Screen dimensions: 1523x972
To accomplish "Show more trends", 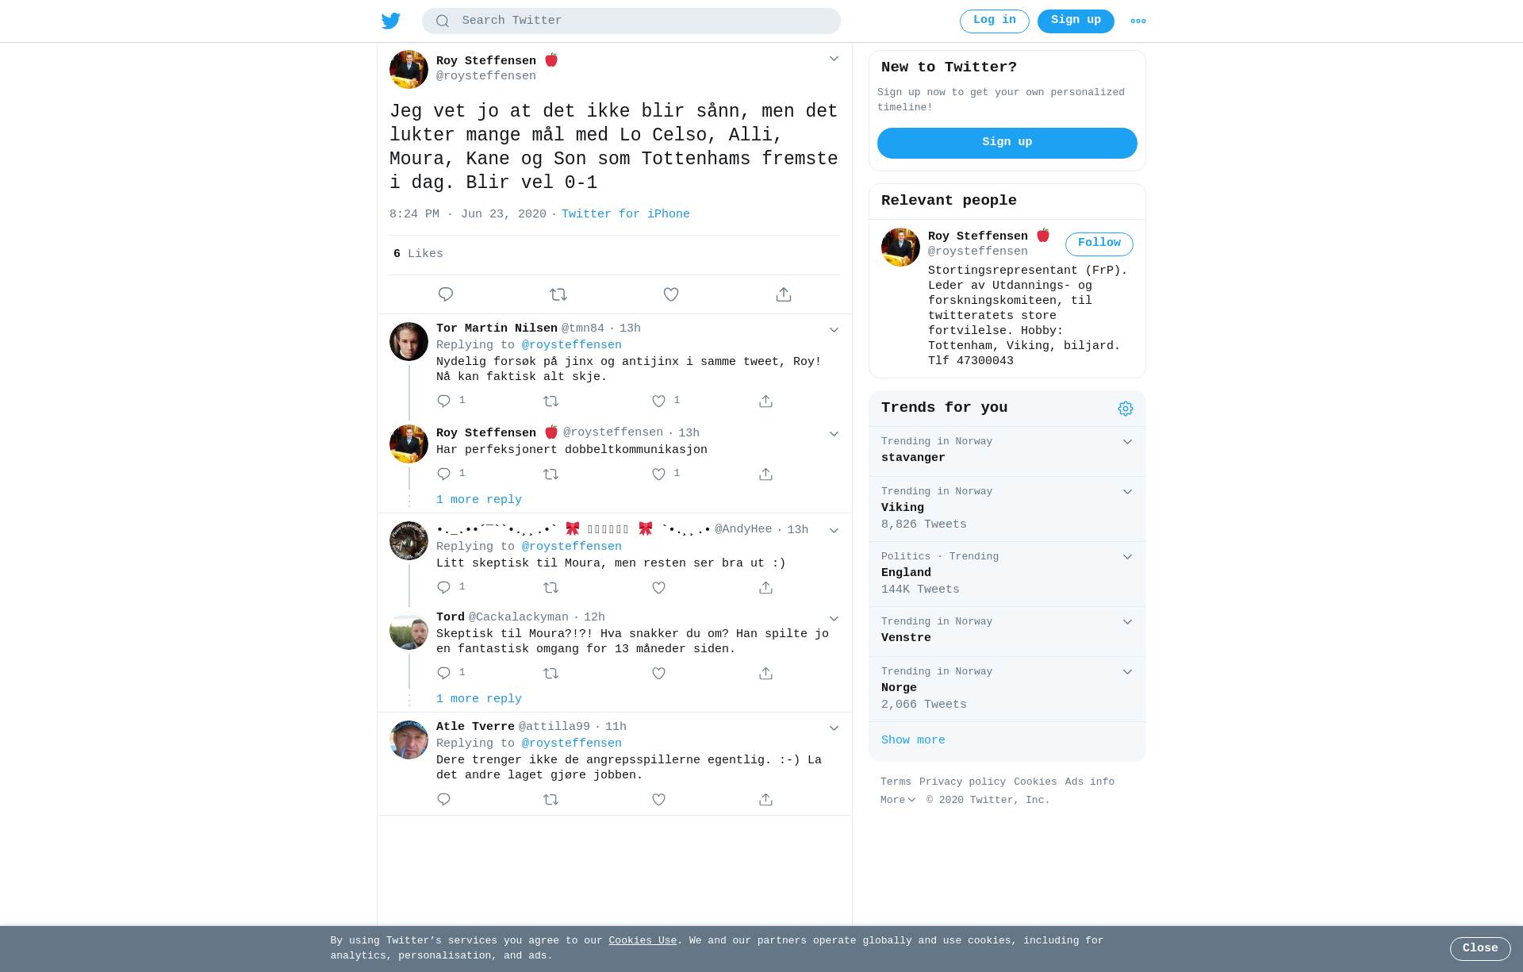I will (x=913, y=740).
